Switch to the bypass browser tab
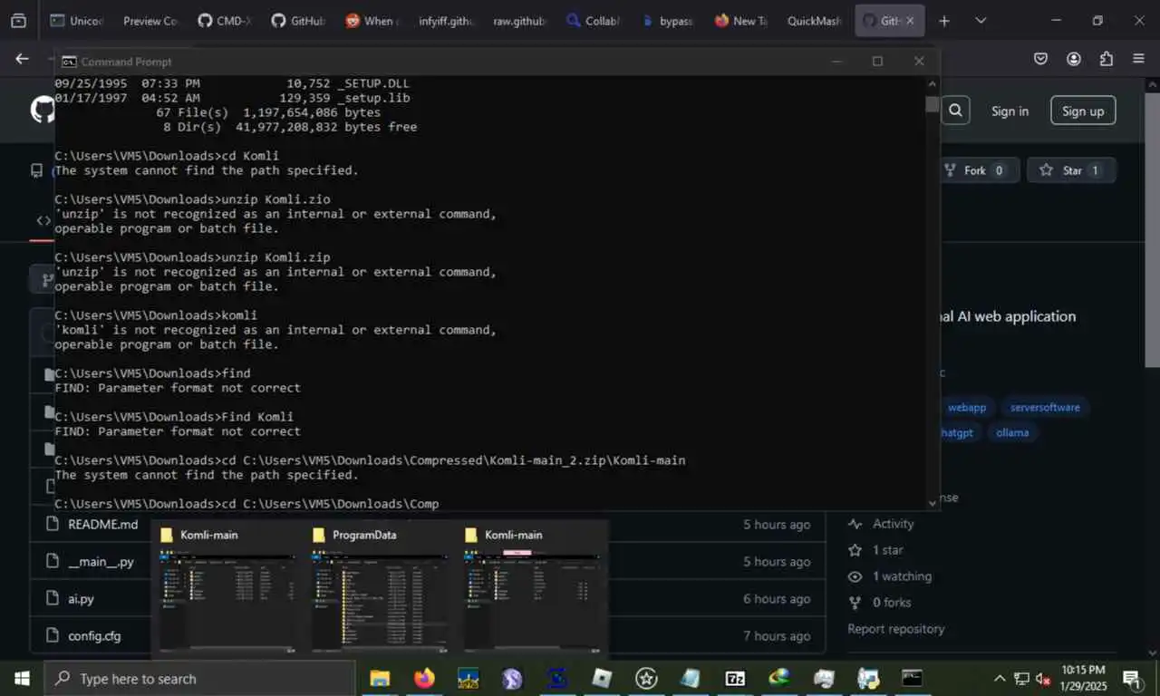Screen dimensions: 1160x696 click(666, 20)
